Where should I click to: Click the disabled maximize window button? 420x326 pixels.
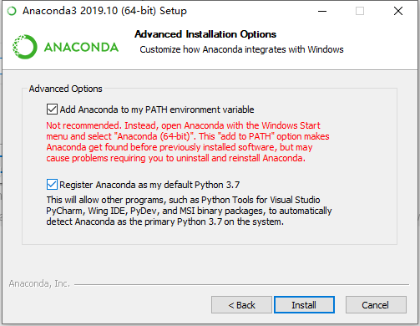coord(360,11)
